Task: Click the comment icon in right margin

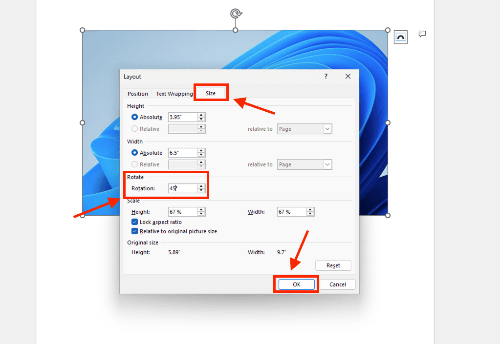Action: point(422,34)
